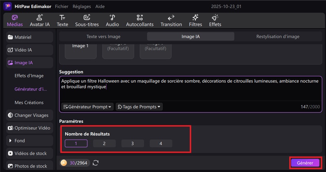The height and width of the screenshot is (172, 326).
Task: Open the Générateur Prompt dropdown
Action: tap(87, 107)
